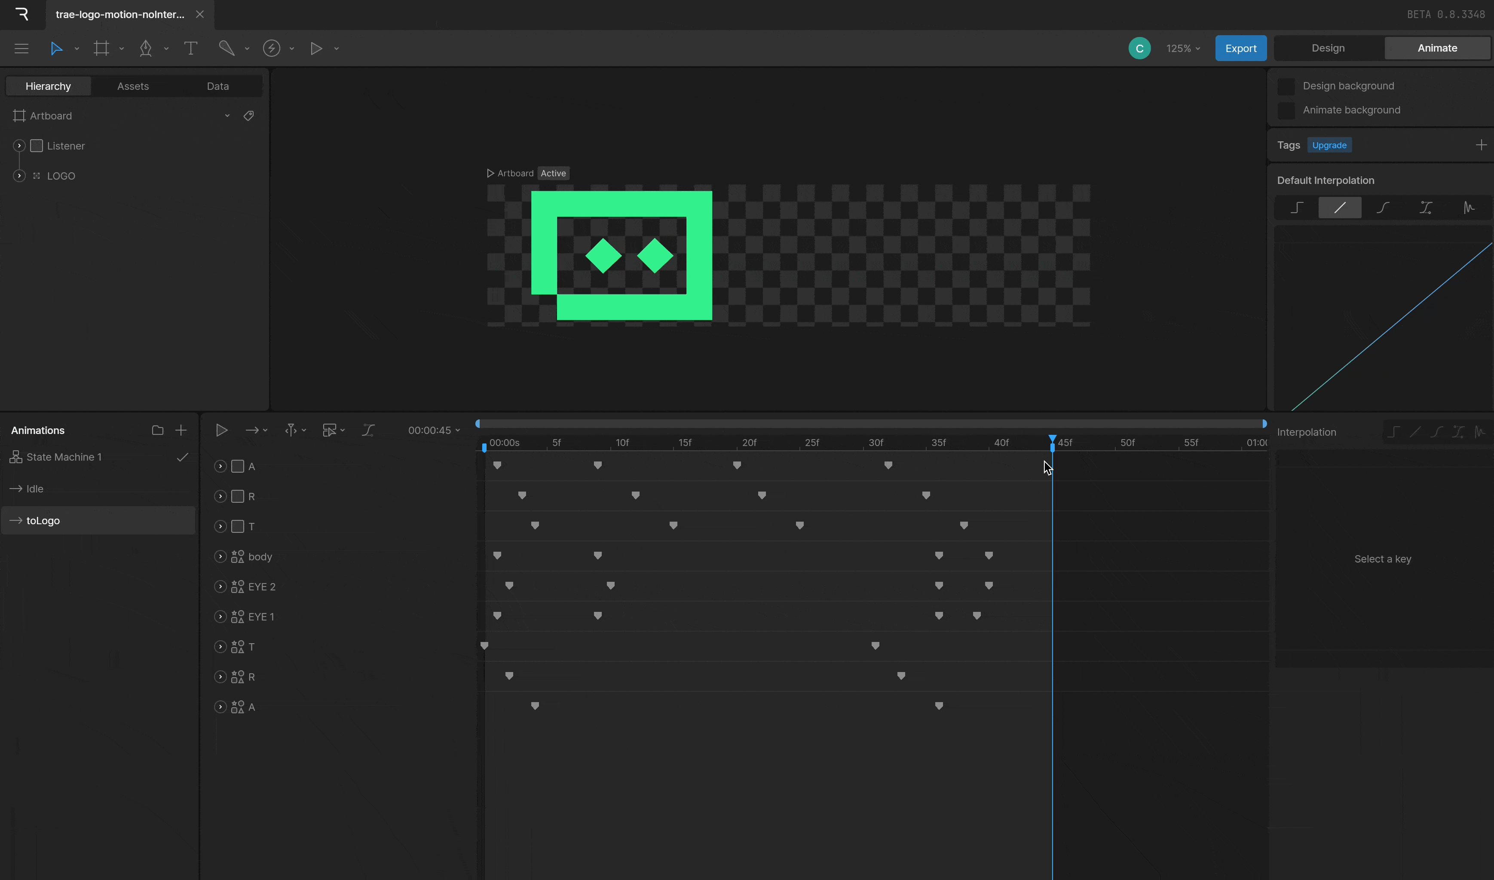Open the hamburger main menu

coord(21,49)
